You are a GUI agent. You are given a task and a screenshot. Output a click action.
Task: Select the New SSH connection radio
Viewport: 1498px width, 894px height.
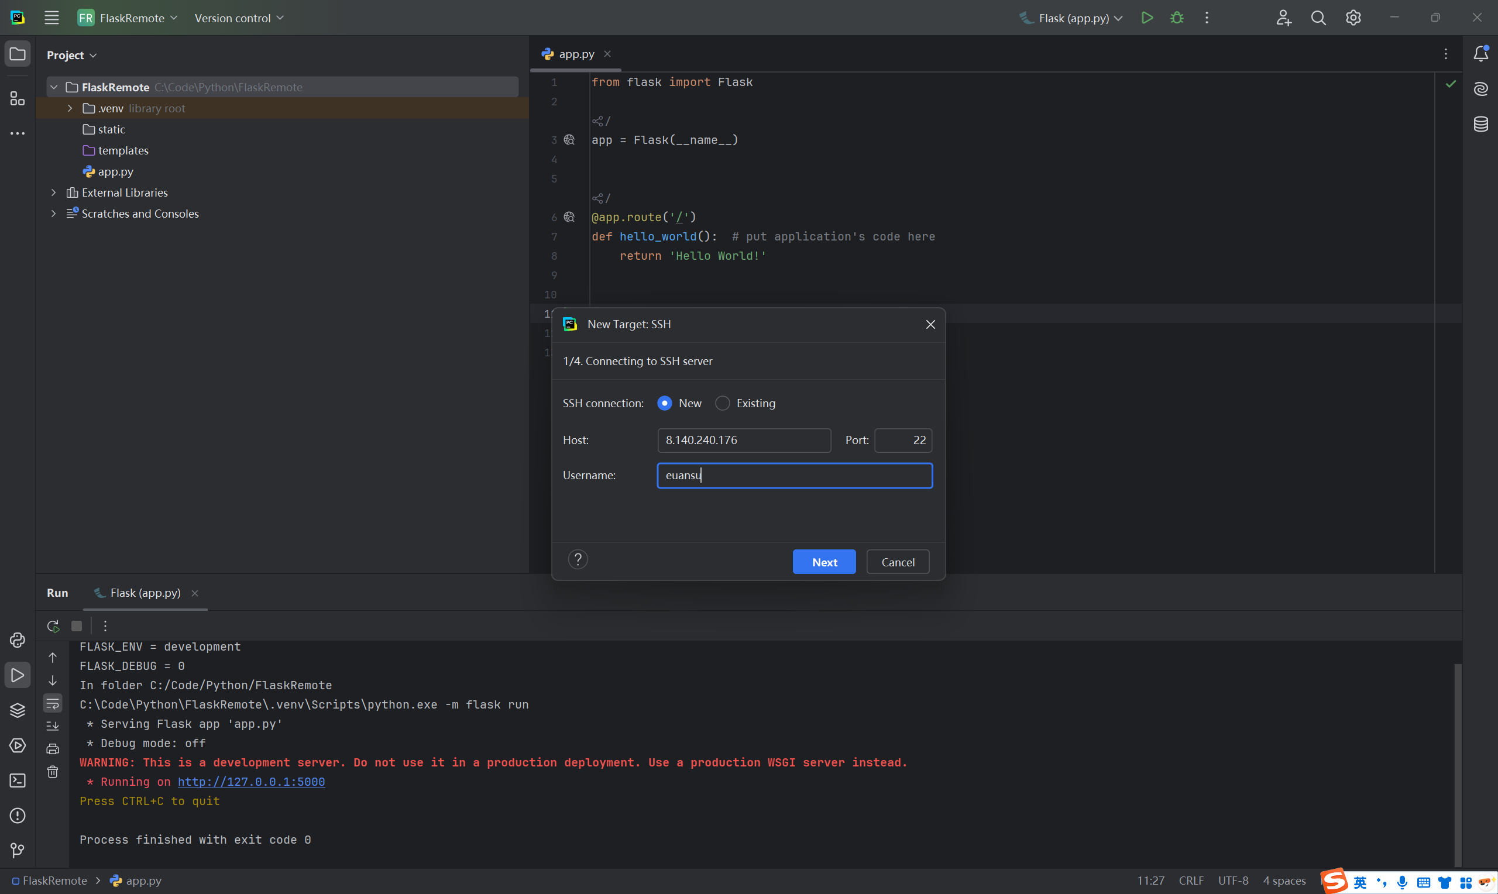click(x=664, y=403)
